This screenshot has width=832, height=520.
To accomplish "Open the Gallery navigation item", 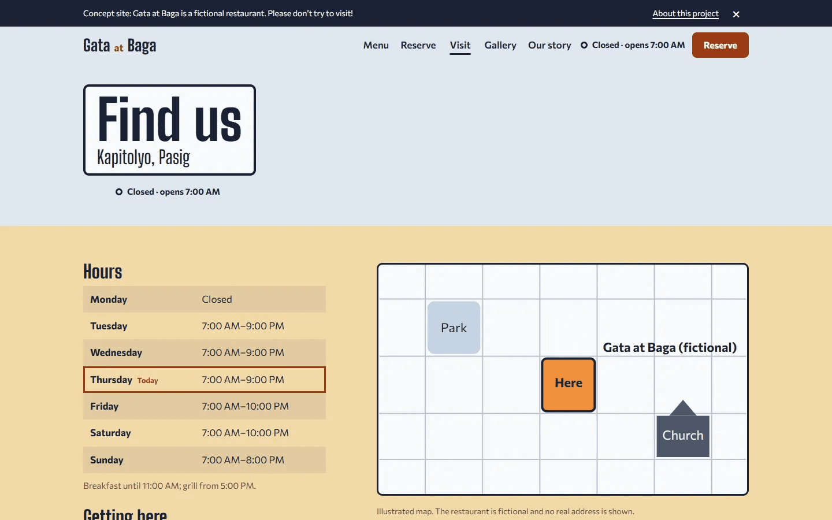I will pyautogui.click(x=500, y=45).
